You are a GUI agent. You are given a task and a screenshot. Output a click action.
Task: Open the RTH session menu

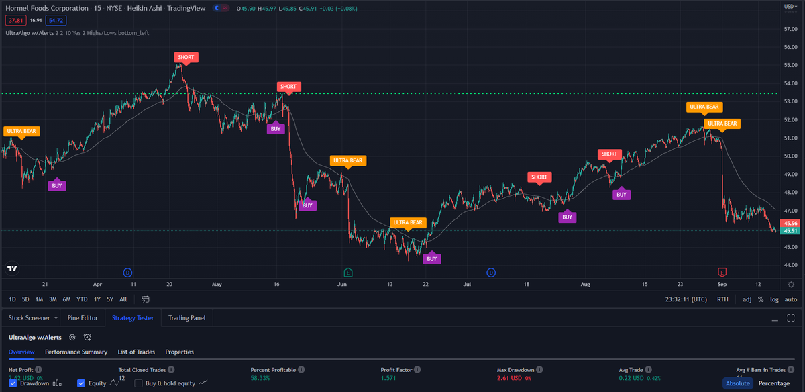click(x=722, y=299)
